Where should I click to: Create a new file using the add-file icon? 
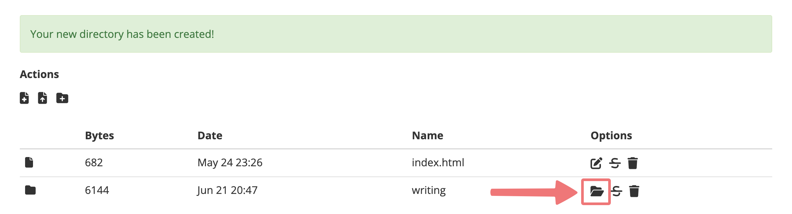coord(24,98)
